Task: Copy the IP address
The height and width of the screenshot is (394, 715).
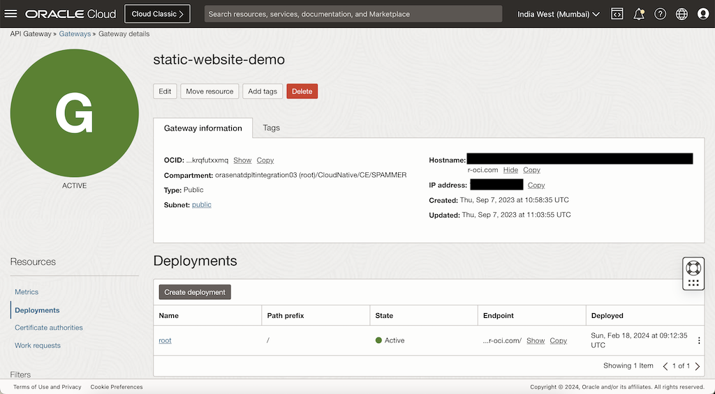Action: click(536, 185)
